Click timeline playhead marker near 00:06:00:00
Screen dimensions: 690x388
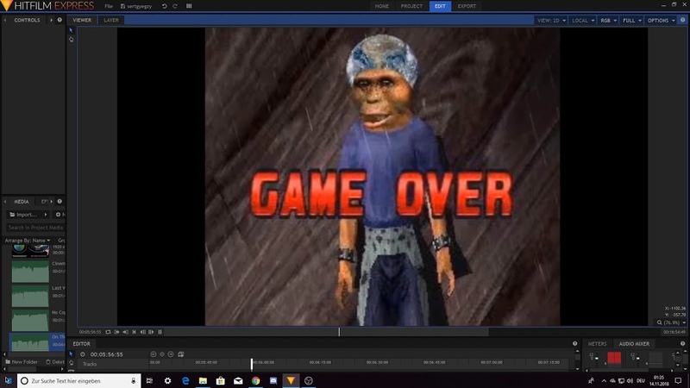coord(252,363)
